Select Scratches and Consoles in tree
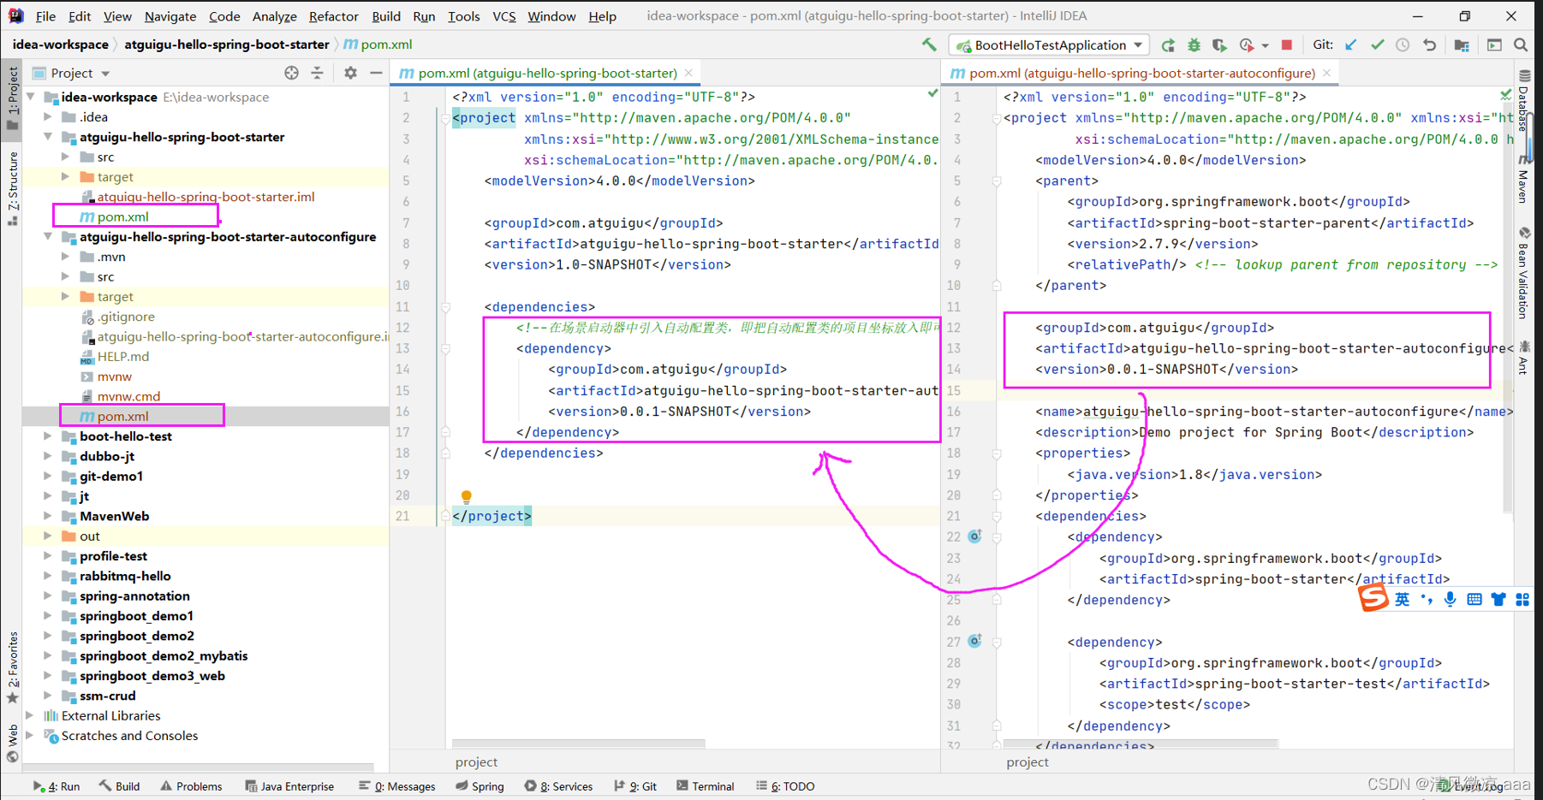The height and width of the screenshot is (800, 1543). 129,736
